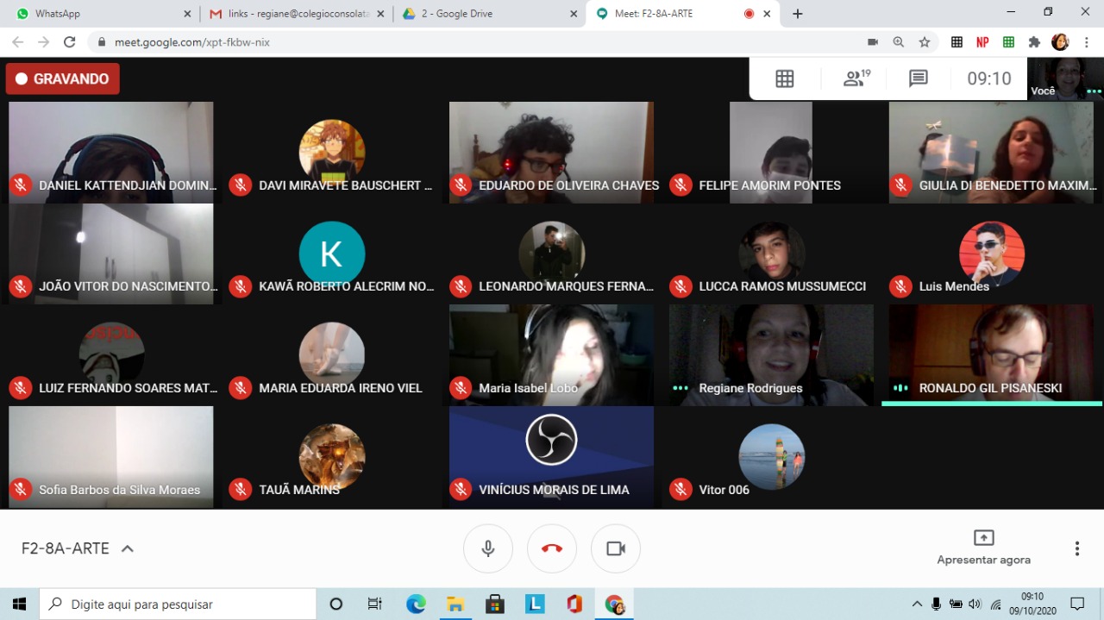Screen dimensions: 1104x620
Task: Select EDUARDO DE OLIVEIRA CHAVES video tile
Action: pyautogui.click(x=551, y=153)
